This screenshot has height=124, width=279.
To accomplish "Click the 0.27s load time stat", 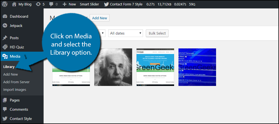I will coord(151,4).
